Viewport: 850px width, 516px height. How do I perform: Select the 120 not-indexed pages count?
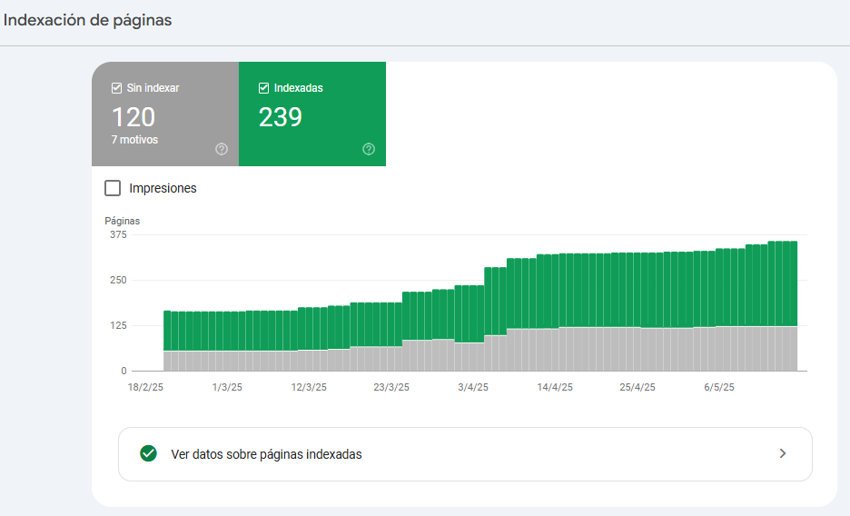133,117
